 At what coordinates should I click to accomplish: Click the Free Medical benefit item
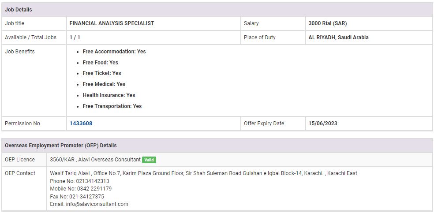click(104, 84)
